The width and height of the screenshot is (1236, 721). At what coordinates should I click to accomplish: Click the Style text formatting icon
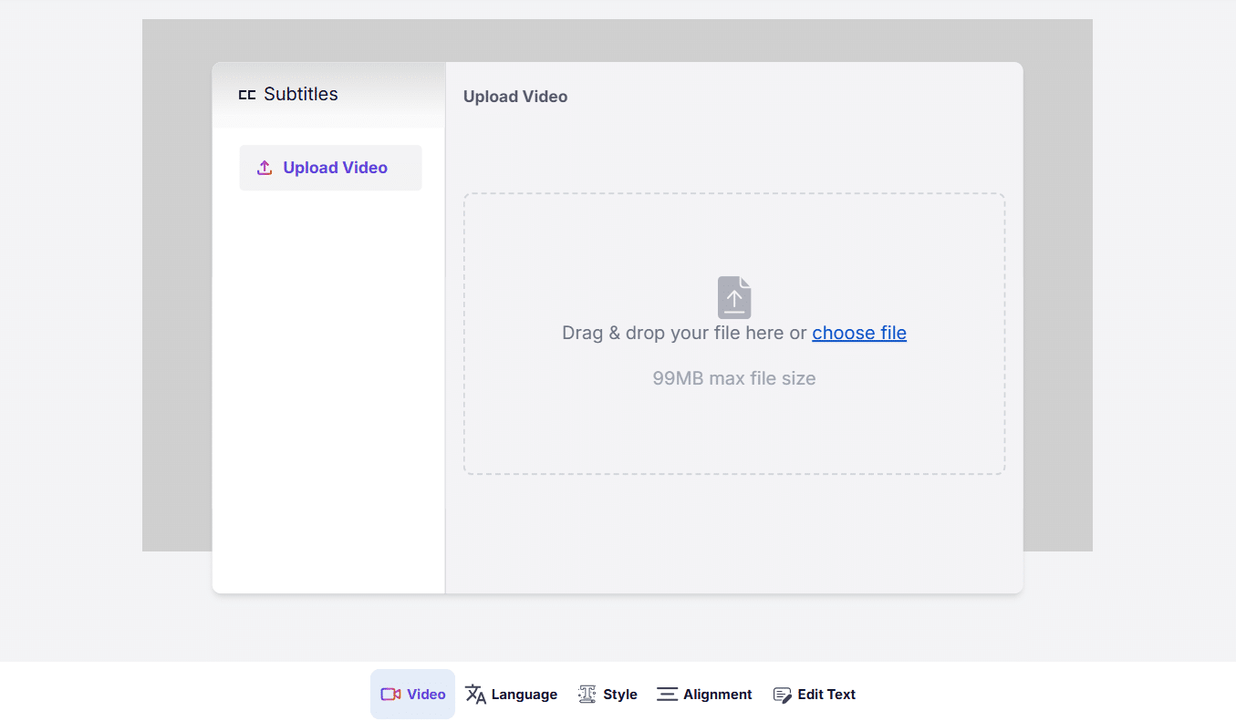(x=587, y=695)
